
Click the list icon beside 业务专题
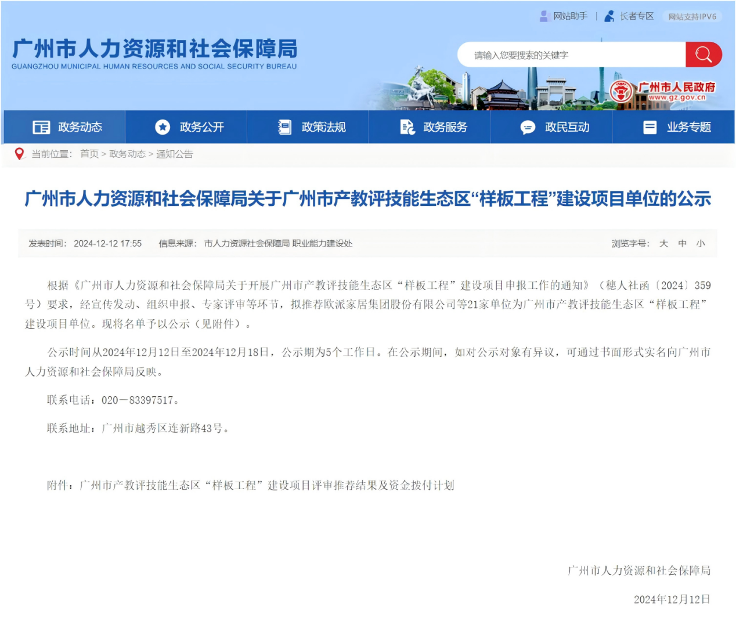point(650,127)
